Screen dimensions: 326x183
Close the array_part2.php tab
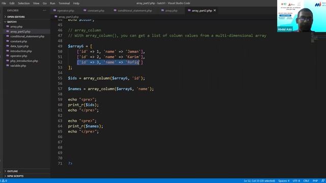pyautogui.click(x=215, y=10)
